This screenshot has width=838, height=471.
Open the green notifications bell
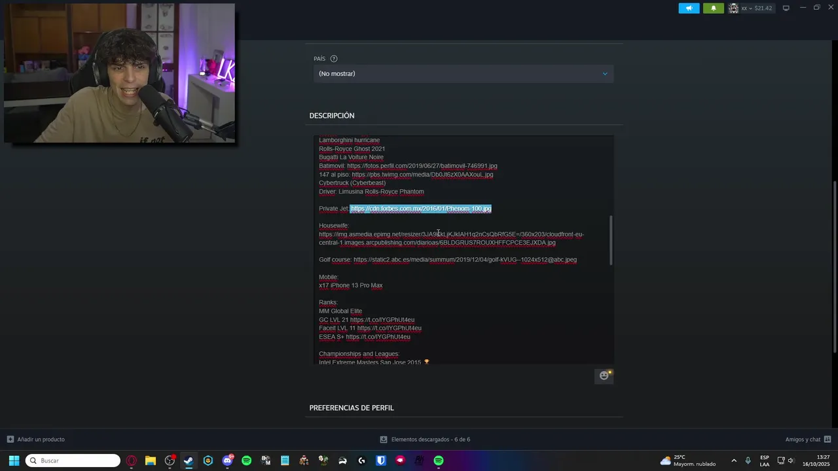[714, 8]
